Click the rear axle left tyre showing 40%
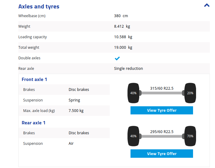This screenshot has width=215, height=168. tap(133, 136)
